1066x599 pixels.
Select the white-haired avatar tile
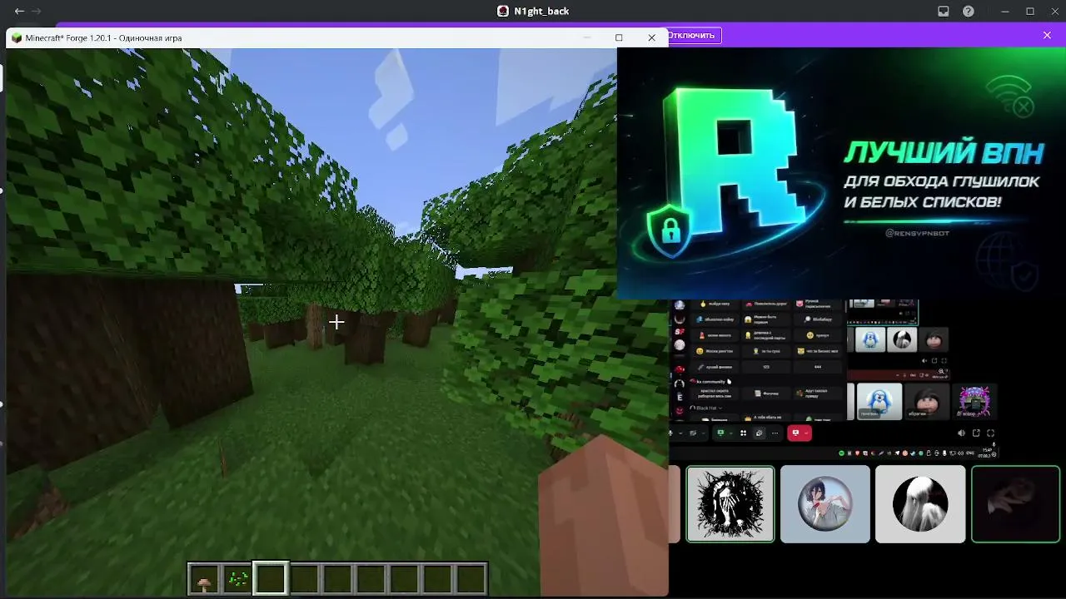(x=920, y=504)
